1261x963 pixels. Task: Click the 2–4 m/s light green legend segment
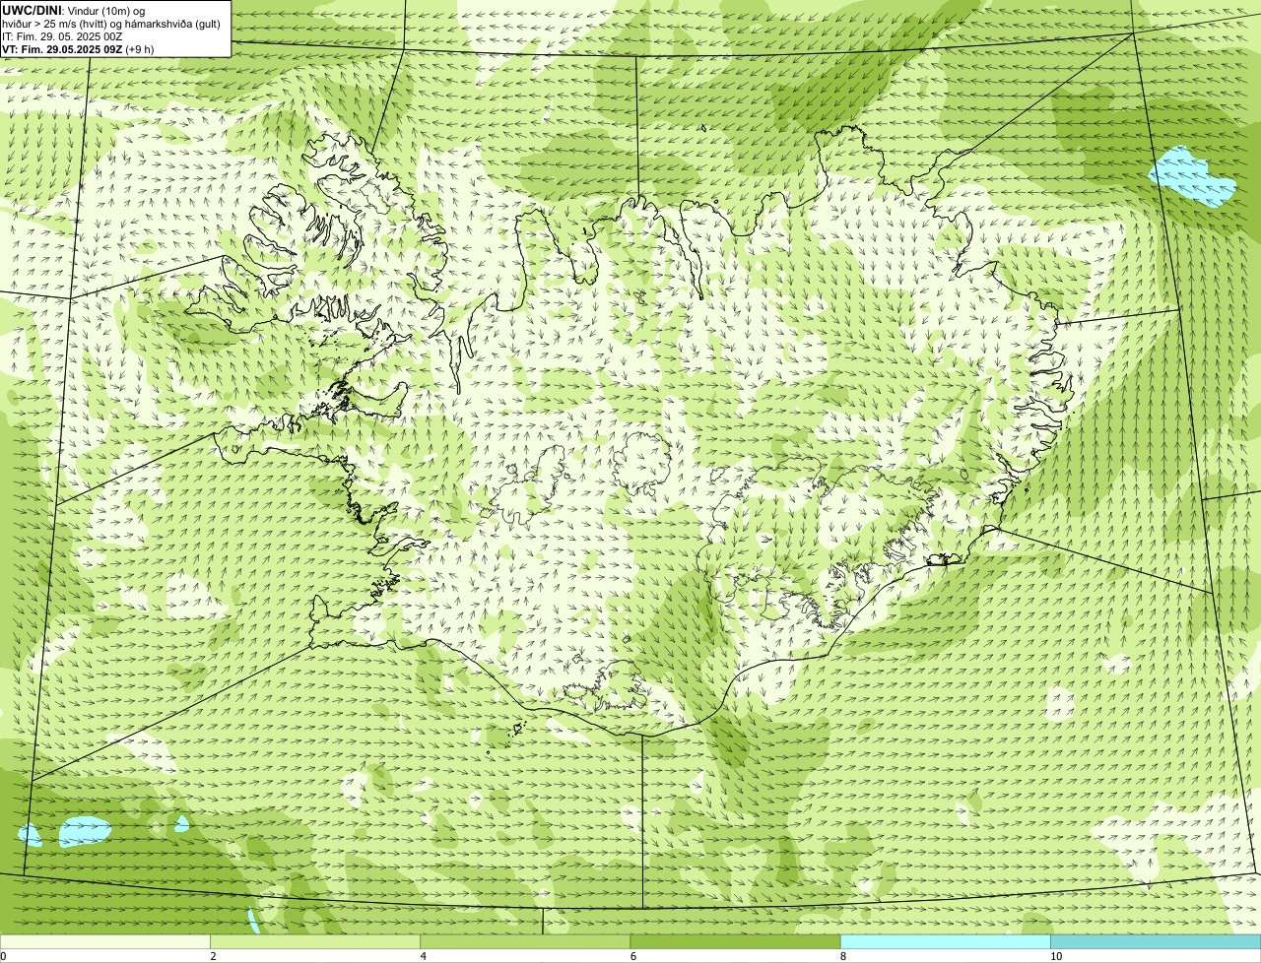[x=315, y=942]
